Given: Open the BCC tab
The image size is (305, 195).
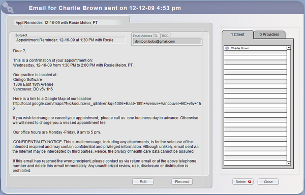Looking at the screenshot, I should [166, 36].
